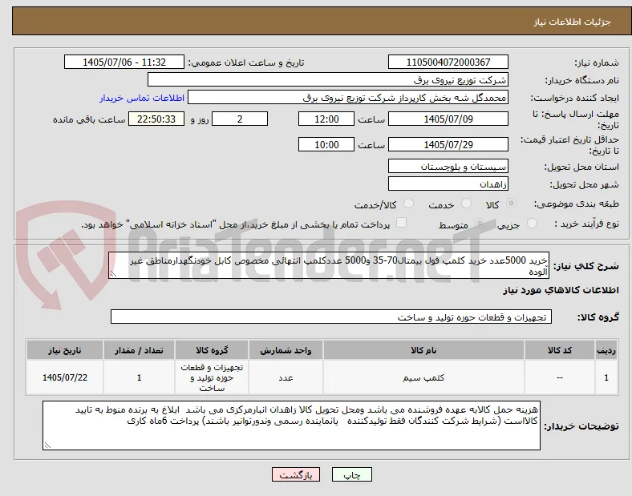Click the heading اطلاعات کالاهای مورد نیاز
632x496 pixels.
[x=561, y=290]
